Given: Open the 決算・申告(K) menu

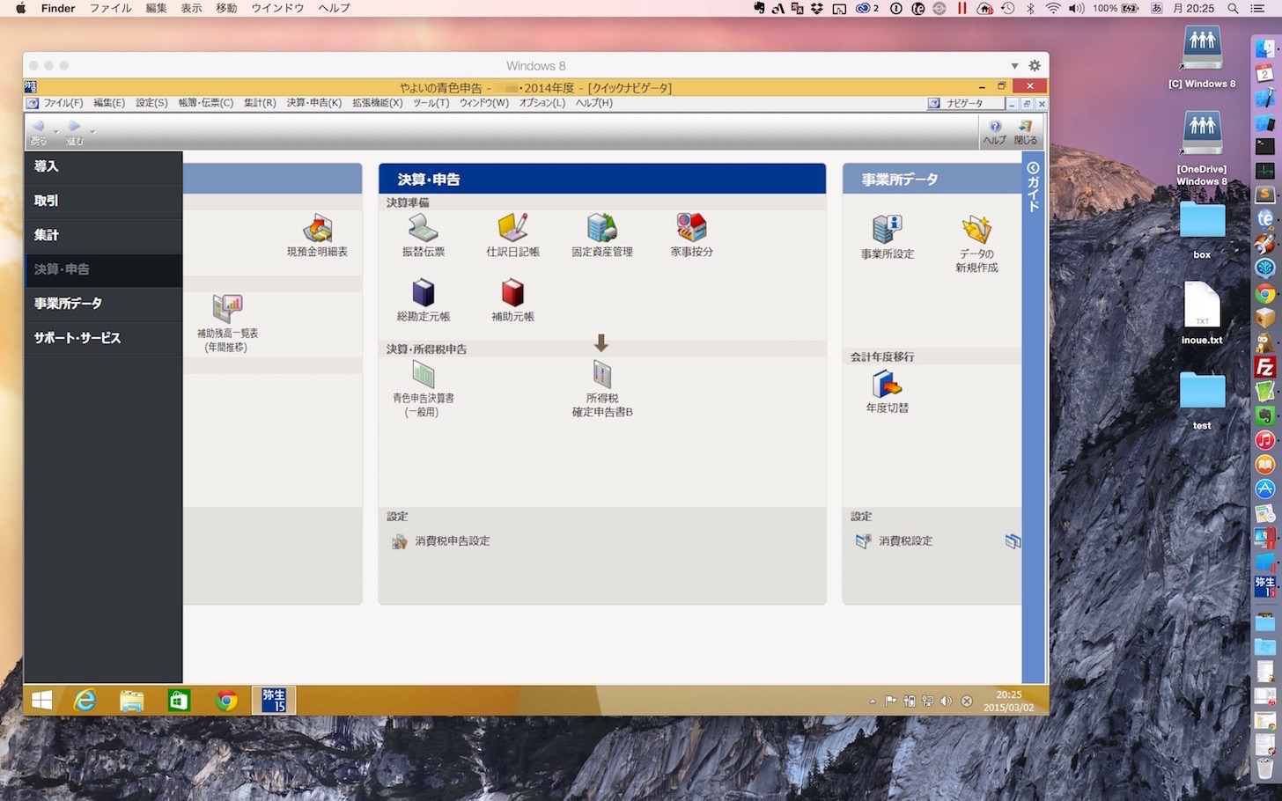Looking at the screenshot, I should point(314,103).
